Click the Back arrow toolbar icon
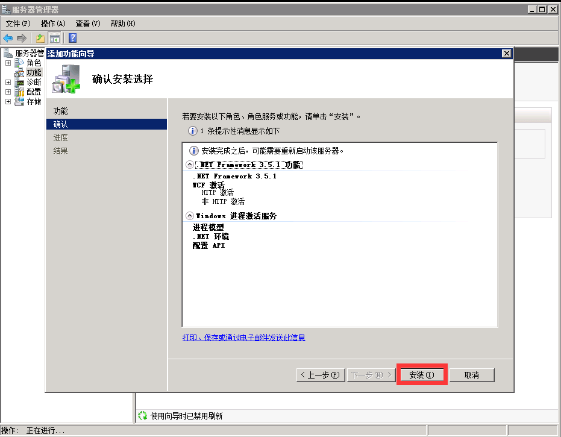 [x=8, y=38]
